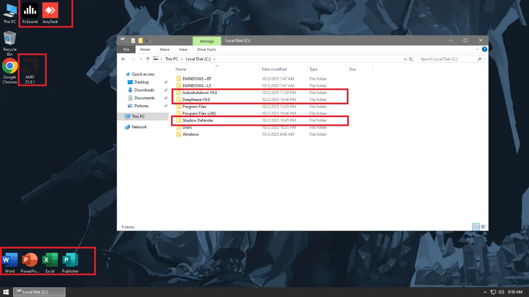Click chevron after This PC in address bar

click(x=182, y=59)
